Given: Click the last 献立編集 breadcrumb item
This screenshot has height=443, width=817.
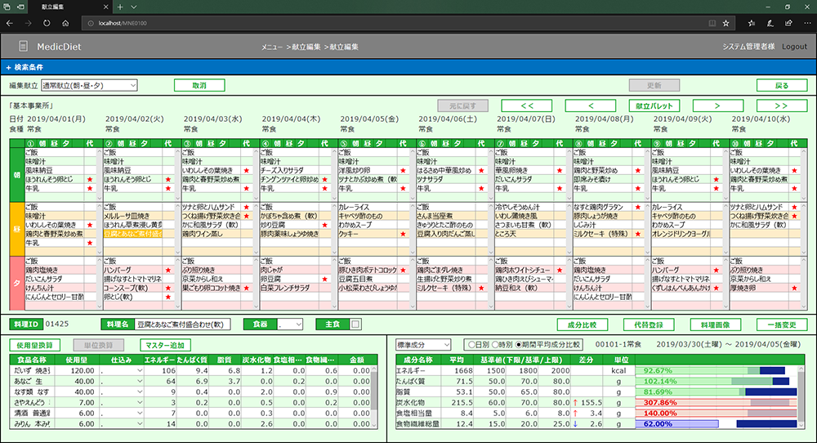Looking at the screenshot, I should (x=344, y=47).
